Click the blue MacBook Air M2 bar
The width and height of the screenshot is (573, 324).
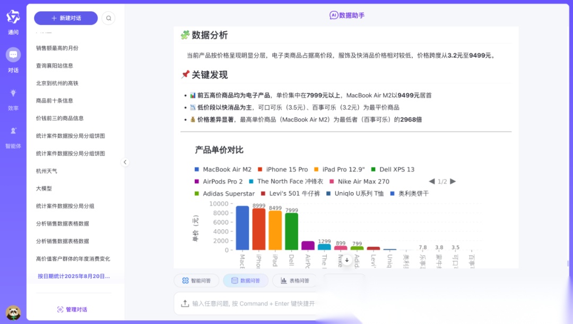pyautogui.click(x=242, y=228)
